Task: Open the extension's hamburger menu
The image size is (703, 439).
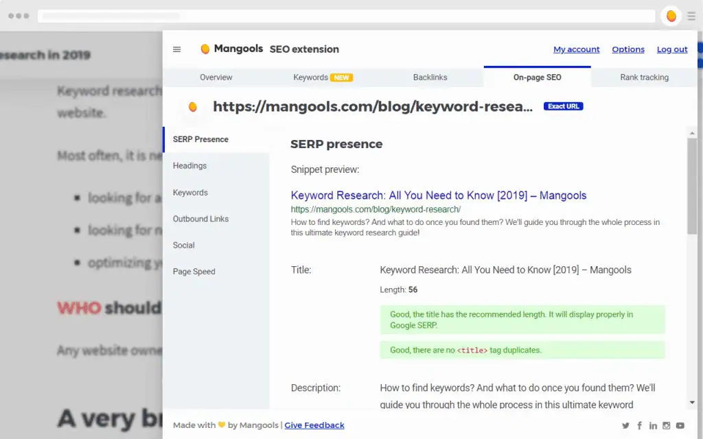Action: click(x=176, y=49)
